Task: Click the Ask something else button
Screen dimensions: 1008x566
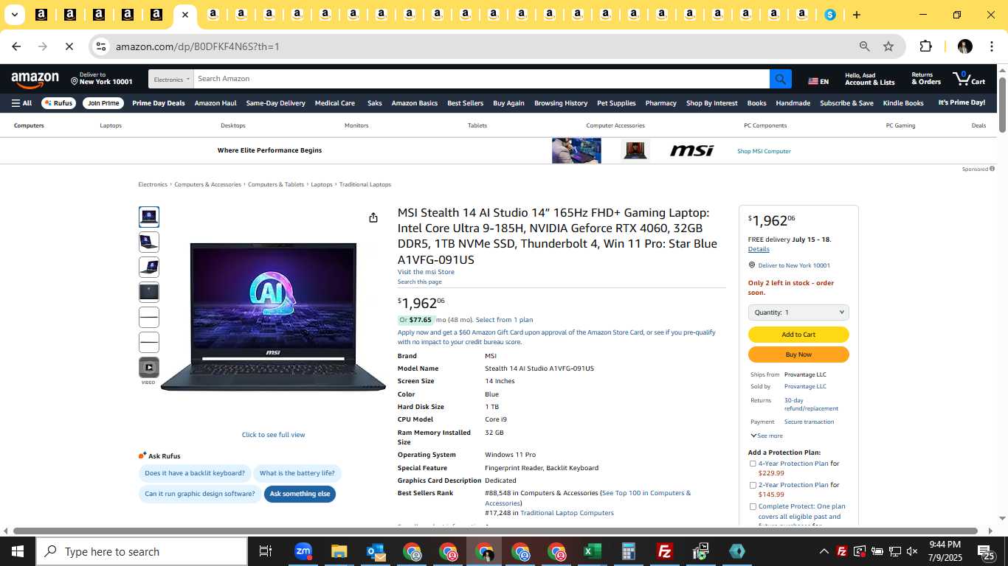Action: (300, 494)
